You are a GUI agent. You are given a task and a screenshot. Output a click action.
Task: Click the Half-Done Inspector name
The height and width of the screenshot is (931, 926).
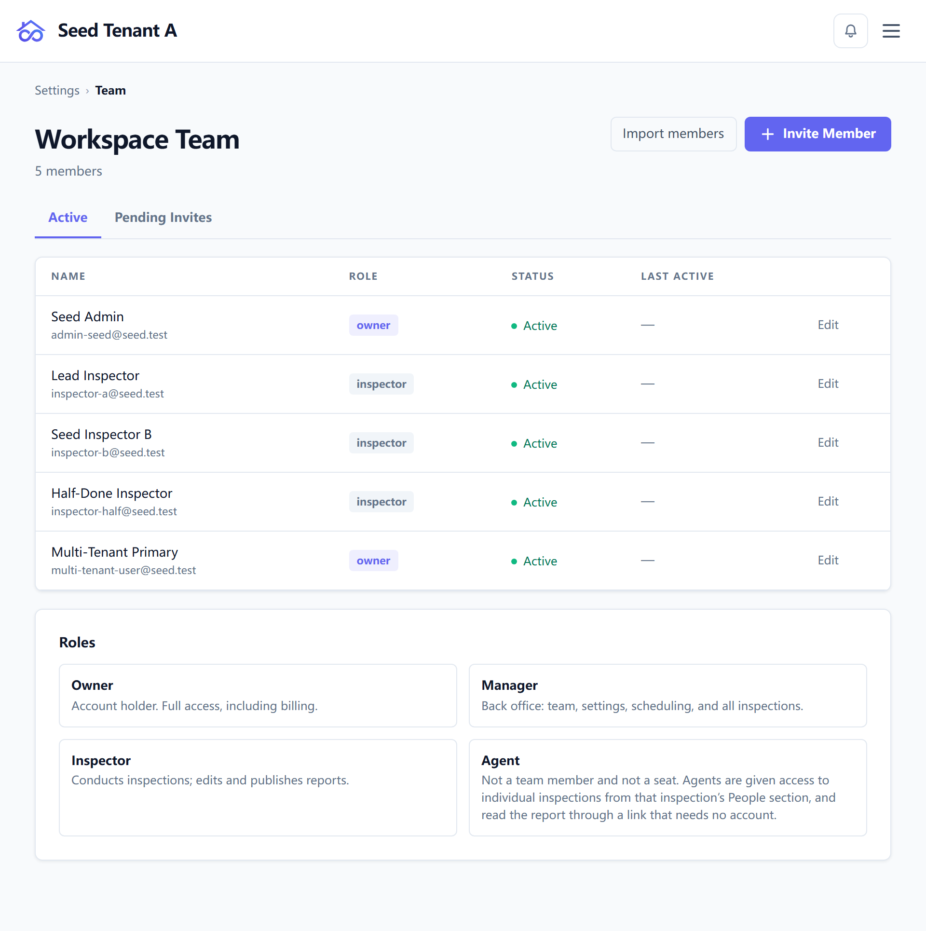click(x=112, y=493)
